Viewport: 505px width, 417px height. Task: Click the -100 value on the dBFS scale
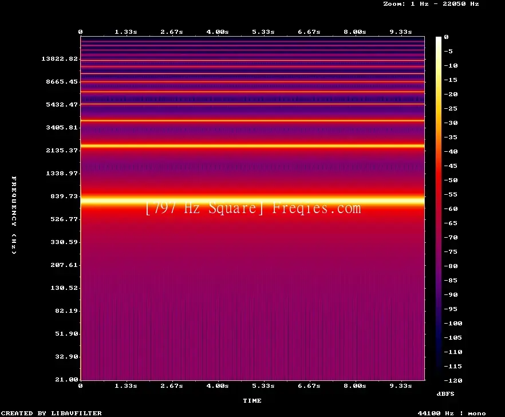tap(453, 323)
